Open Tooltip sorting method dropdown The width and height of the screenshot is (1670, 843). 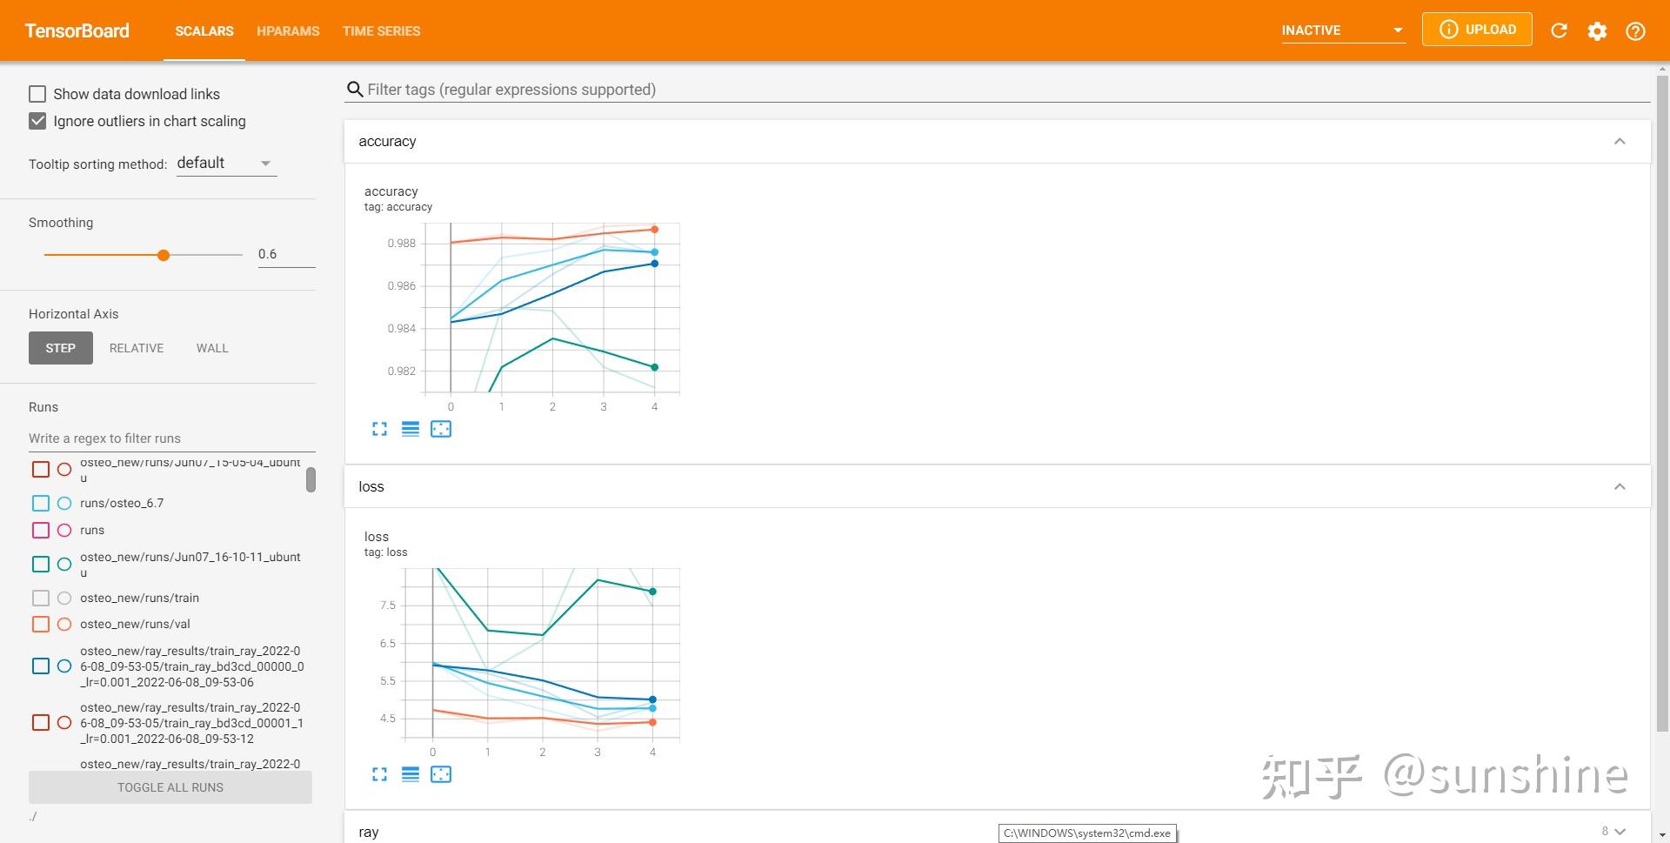click(226, 164)
